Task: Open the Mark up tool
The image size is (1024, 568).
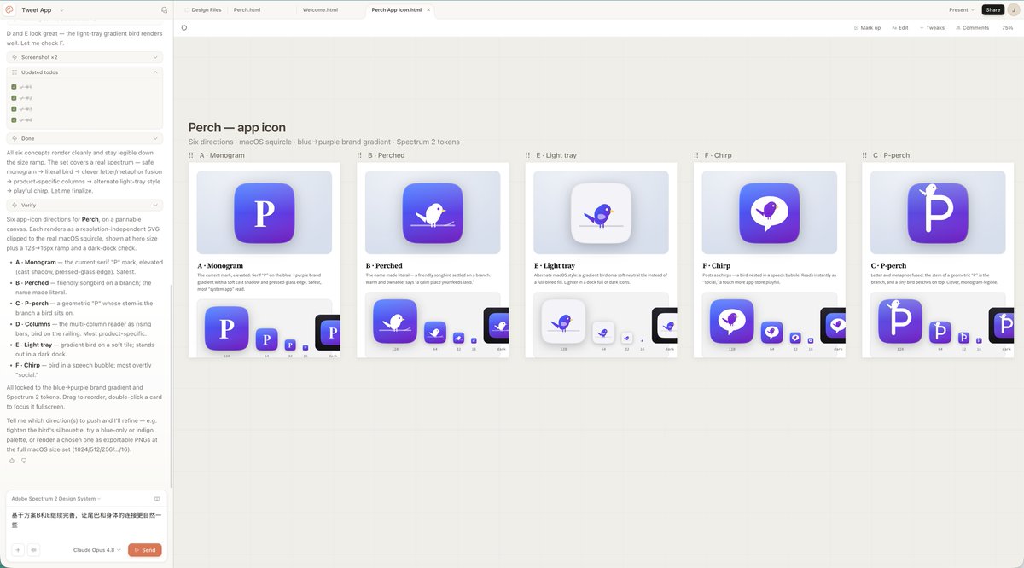Action: (x=867, y=27)
